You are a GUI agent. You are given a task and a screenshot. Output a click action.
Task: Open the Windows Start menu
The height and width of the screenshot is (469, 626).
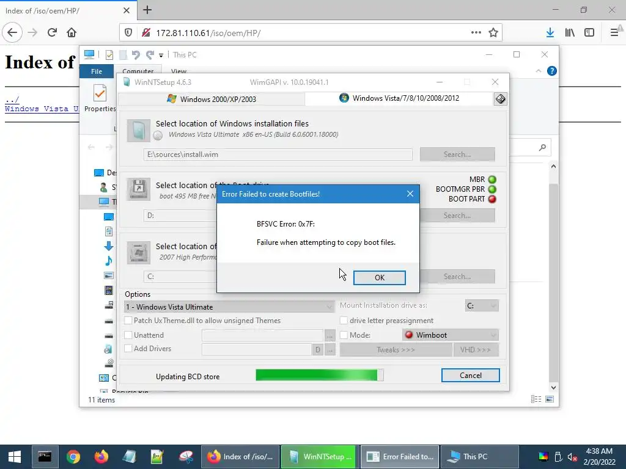coord(15,457)
